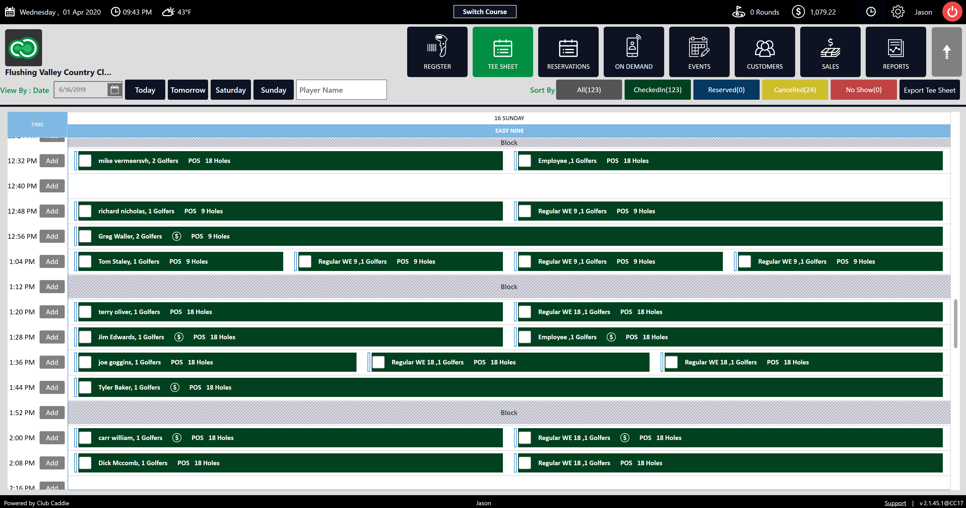Viewport: 966px width, 508px height.
Task: Click the dollar sign cash total icon
Action: [x=798, y=12]
